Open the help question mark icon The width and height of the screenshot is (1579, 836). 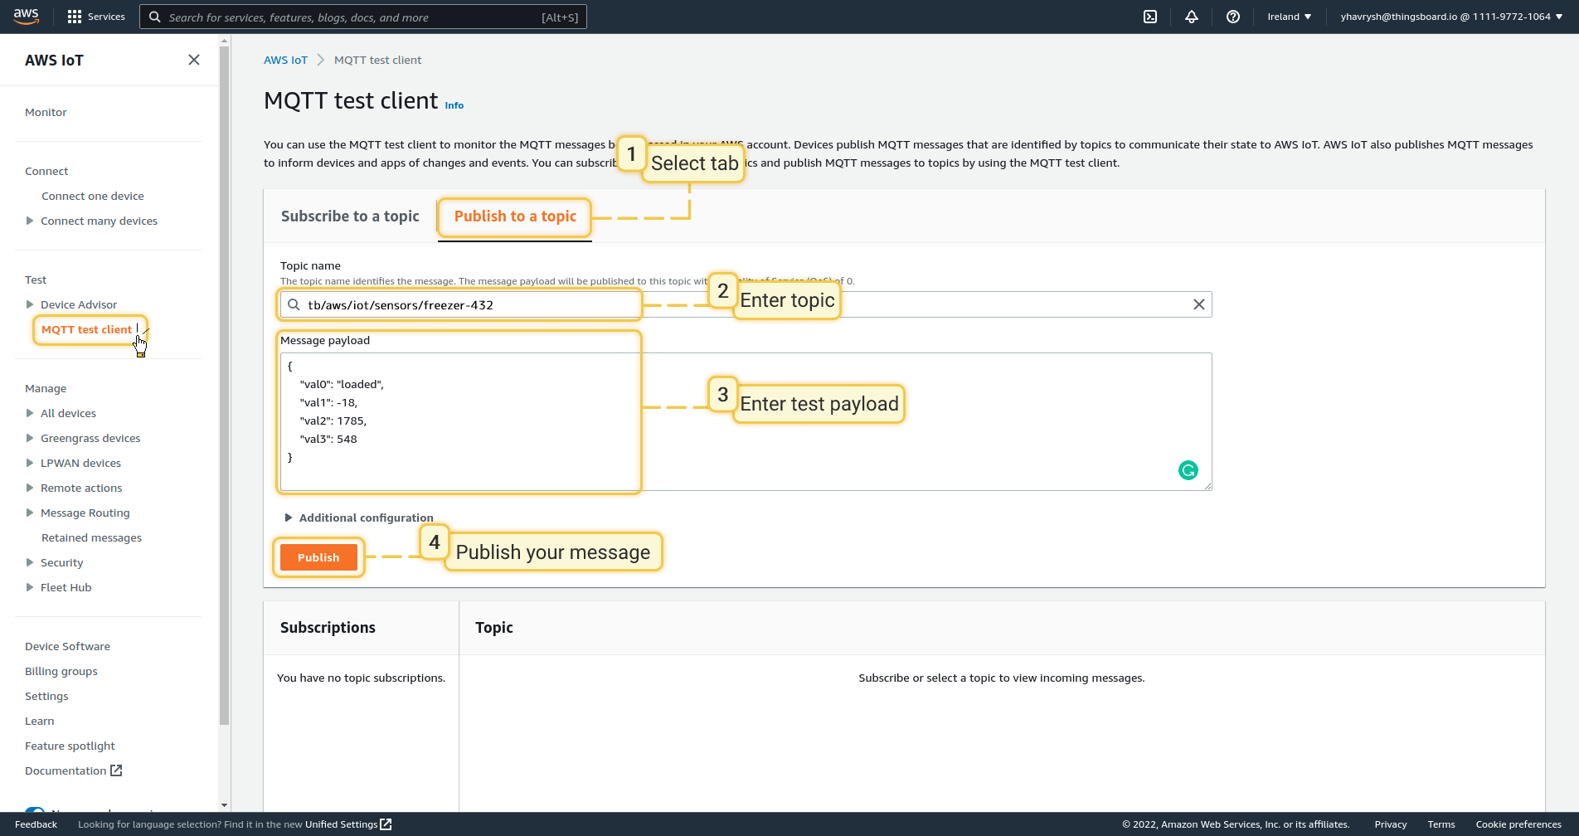point(1233,17)
